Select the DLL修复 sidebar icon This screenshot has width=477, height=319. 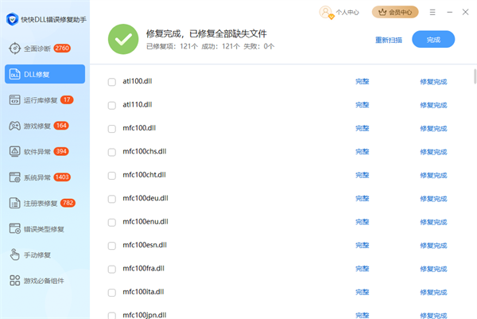coord(14,74)
